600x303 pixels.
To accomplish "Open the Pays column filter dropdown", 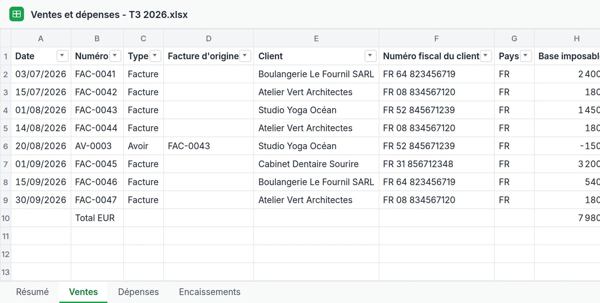I will [x=526, y=56].
